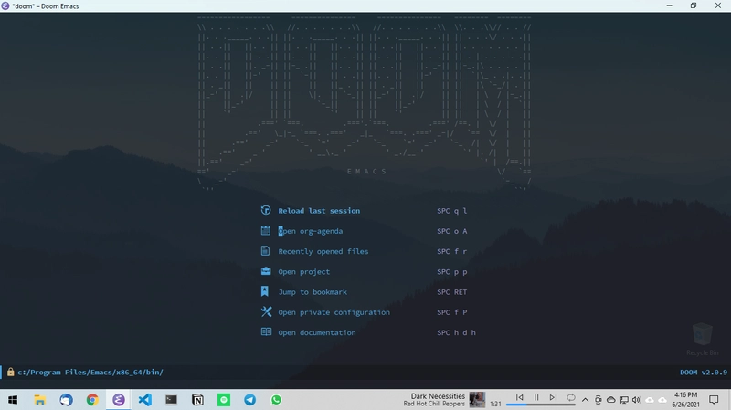Click the modeline path c:/Program Files/Emacs/x86_64/bin/
Image resolution: width=731 pixels, height=410 pixels.
[90, 373]
